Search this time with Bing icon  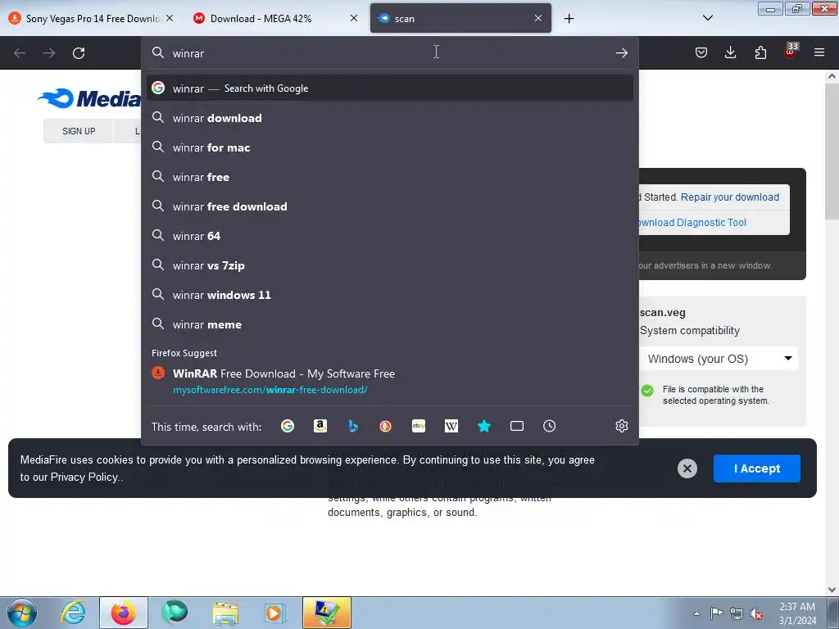click(x=353, y=426)
